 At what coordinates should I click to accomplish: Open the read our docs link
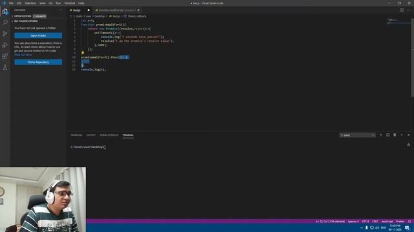point(23,55)
